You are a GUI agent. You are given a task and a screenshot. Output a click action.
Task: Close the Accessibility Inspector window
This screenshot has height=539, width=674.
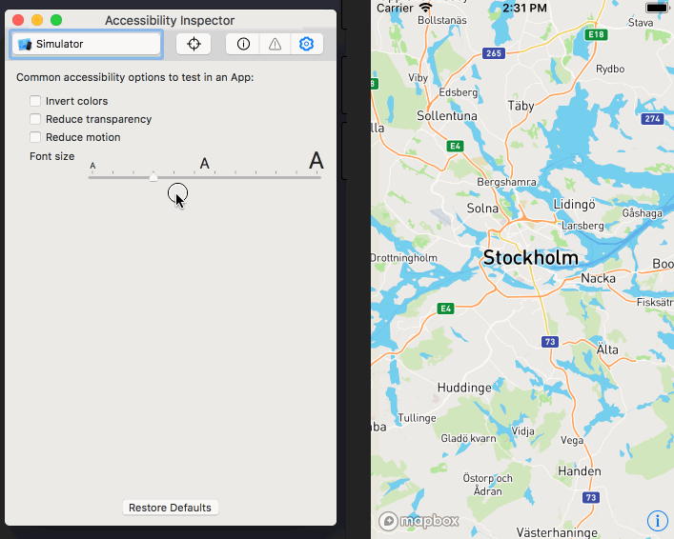coord(18,20)
